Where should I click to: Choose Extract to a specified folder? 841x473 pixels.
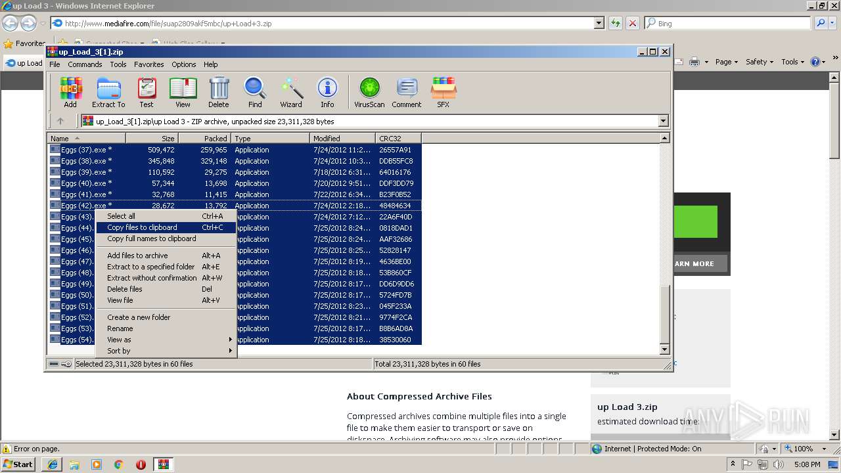click(x=167, y=267)
